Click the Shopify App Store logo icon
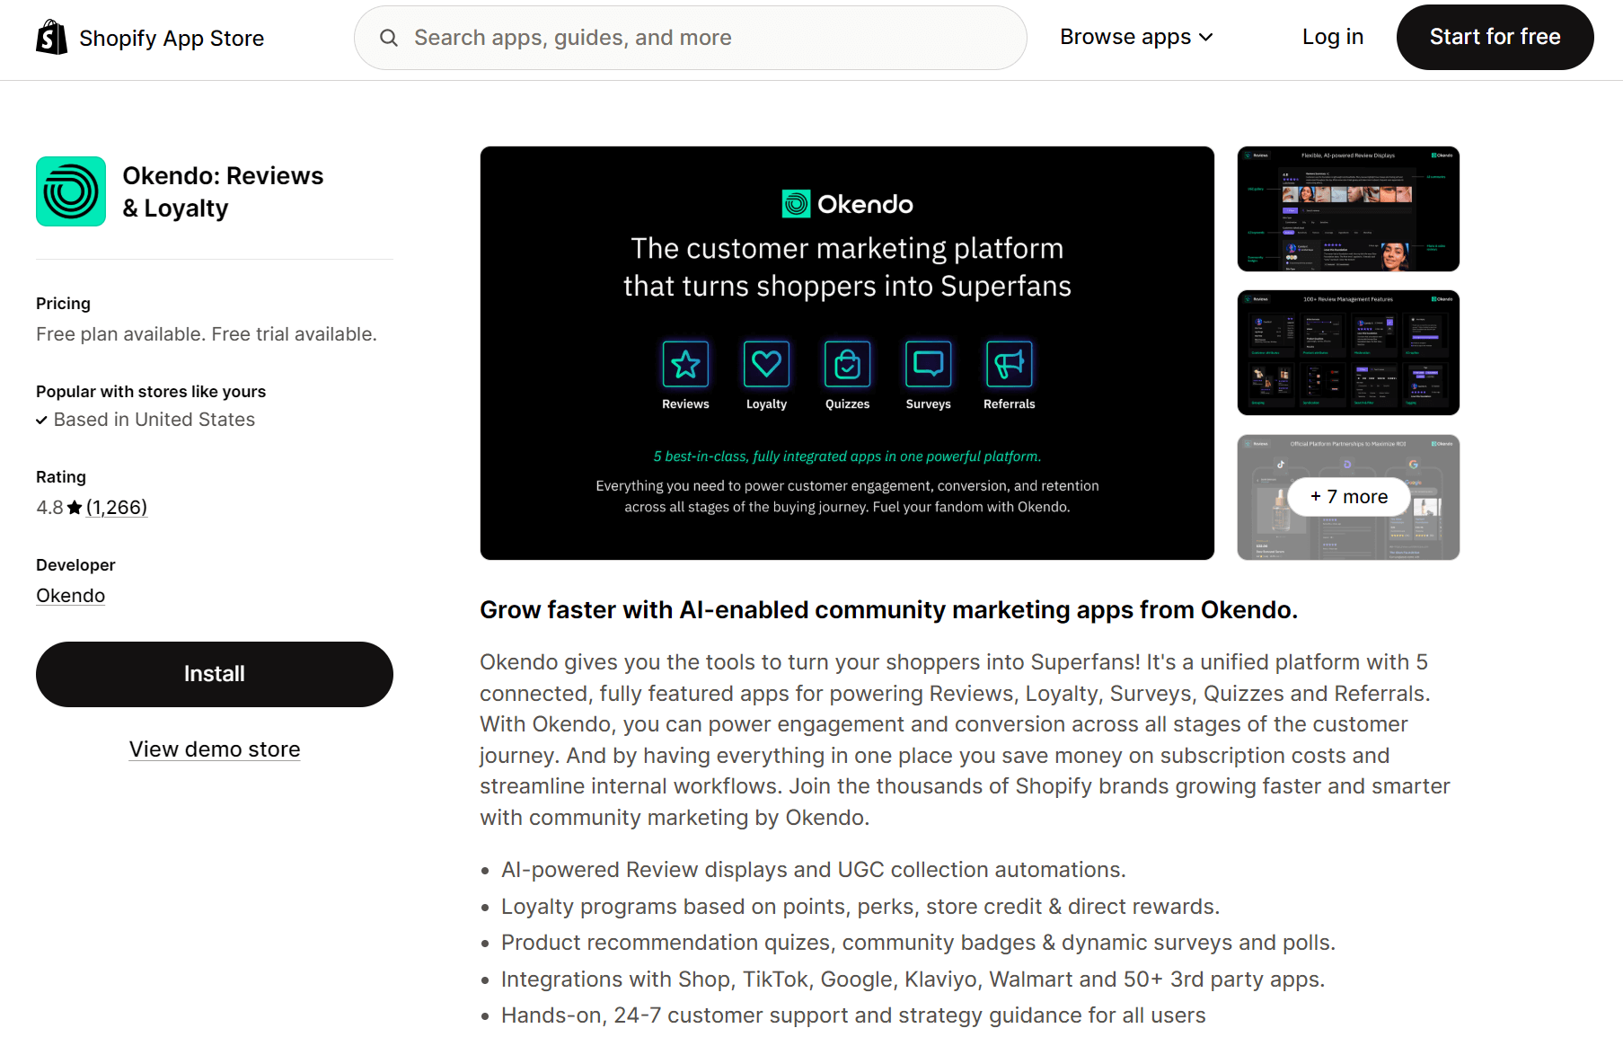Image resolution: width=1623 pixels, height=1046 pixels. pyautogui.click(x=51, y=37)
